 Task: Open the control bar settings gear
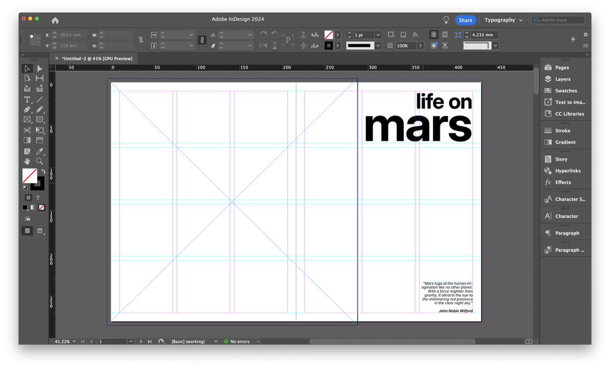pos(585,34)
